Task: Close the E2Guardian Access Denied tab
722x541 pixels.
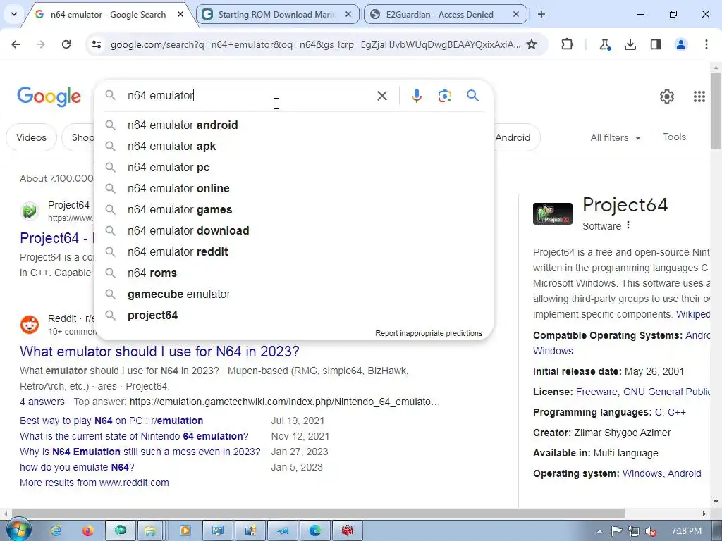Action: click(x=516, y=14)
